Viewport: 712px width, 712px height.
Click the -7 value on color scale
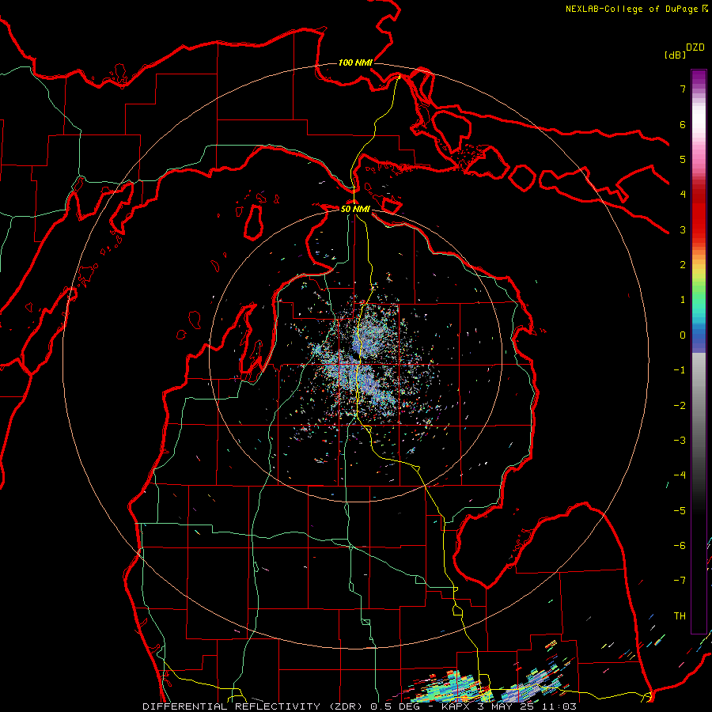[680, 581]
